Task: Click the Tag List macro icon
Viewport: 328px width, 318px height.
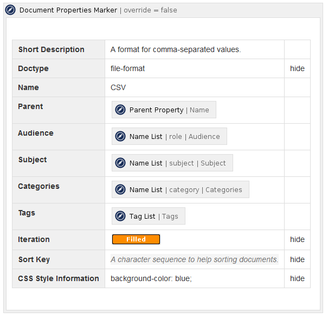Action: (120, 216)
